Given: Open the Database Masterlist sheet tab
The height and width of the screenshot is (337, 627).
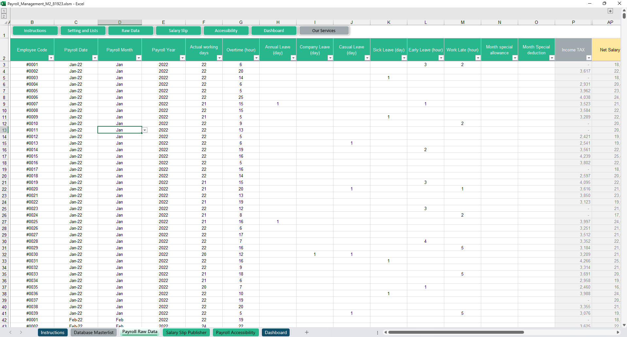Looking at the screenshot, I should 93,332.
